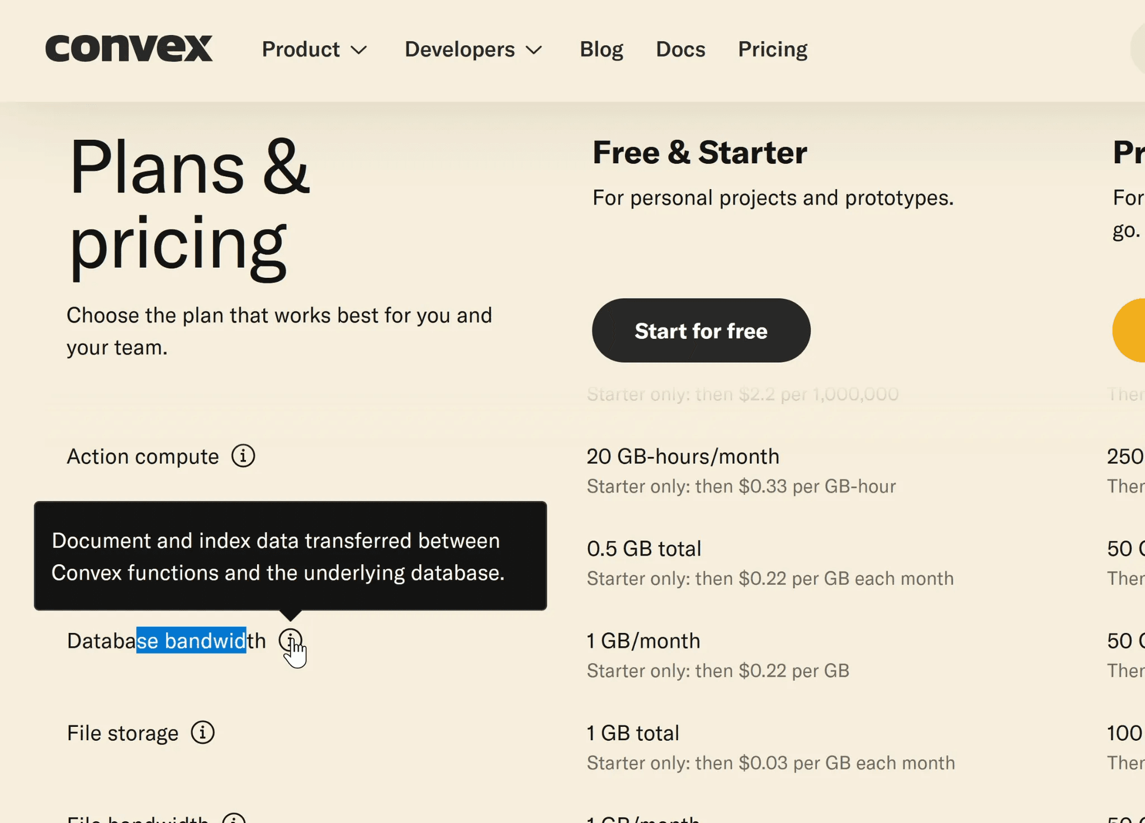This screenshot has width=1145, height=823.
Task: Click the File storage row label
Action: click(122, 733)
